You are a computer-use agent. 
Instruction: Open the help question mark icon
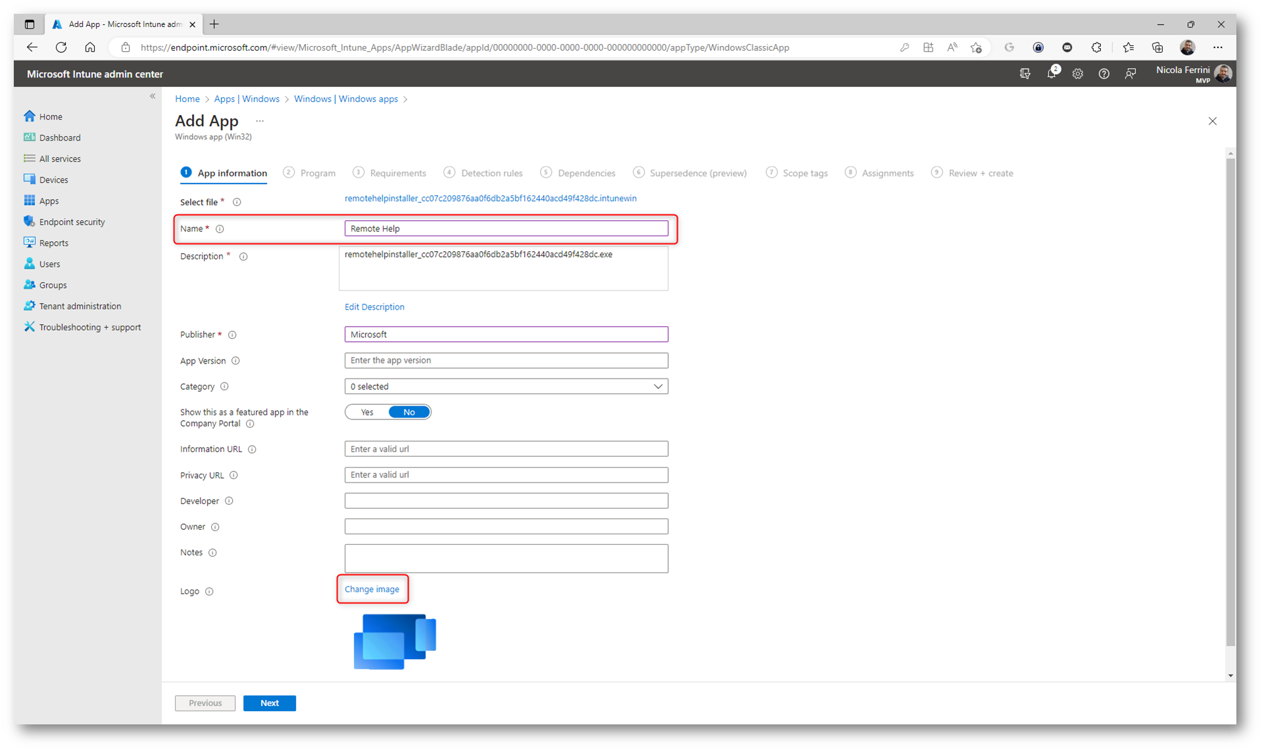pos(1104,74)
